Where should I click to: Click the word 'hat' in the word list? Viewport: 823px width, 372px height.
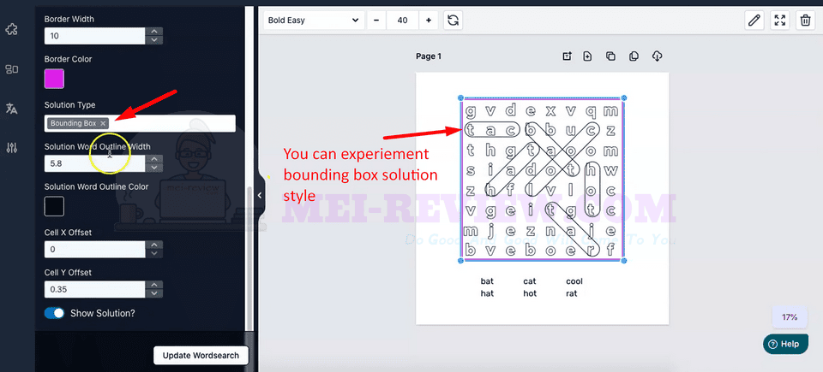pos(487,293)
